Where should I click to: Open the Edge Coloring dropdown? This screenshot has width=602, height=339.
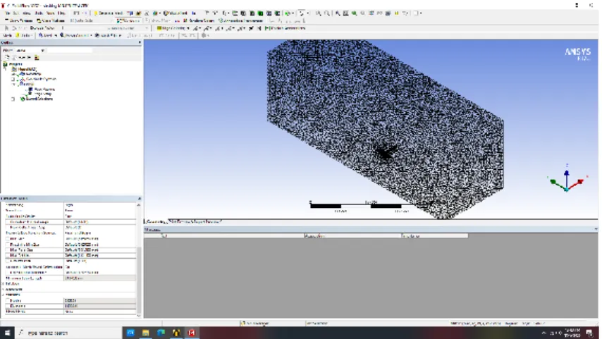coord(173,28)
